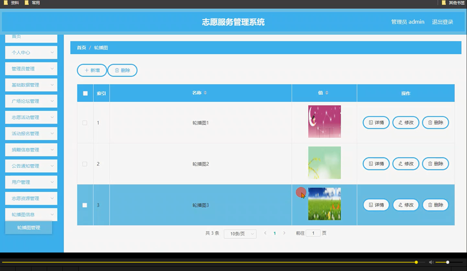
Task: Navigate to 首页 via breadcrumb link
Action: click(81, 48)
